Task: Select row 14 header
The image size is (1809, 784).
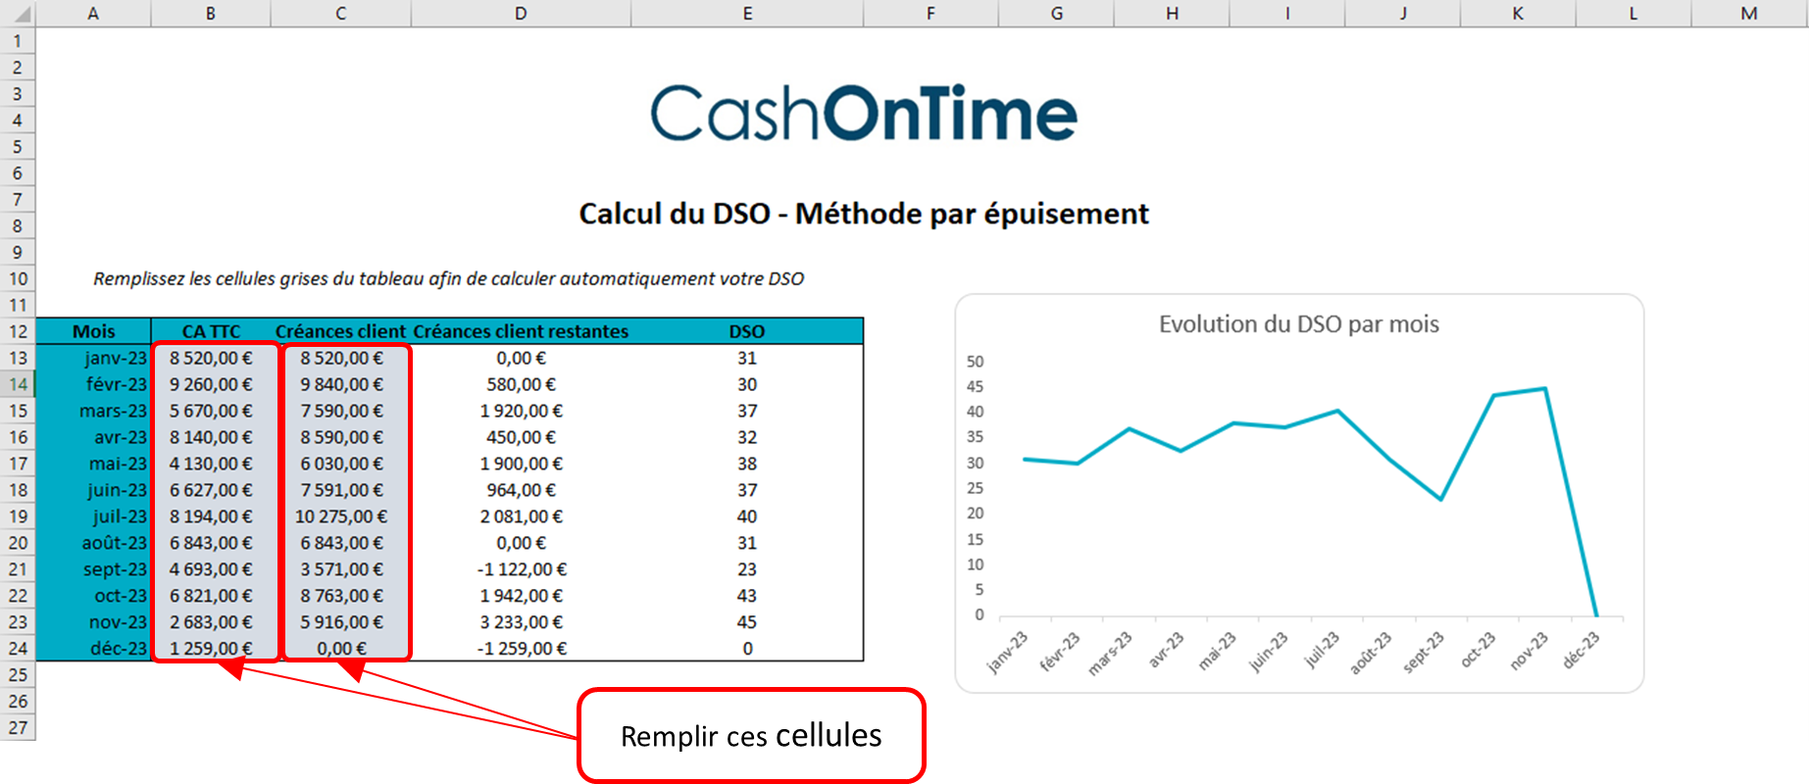Action: [18, 384]
